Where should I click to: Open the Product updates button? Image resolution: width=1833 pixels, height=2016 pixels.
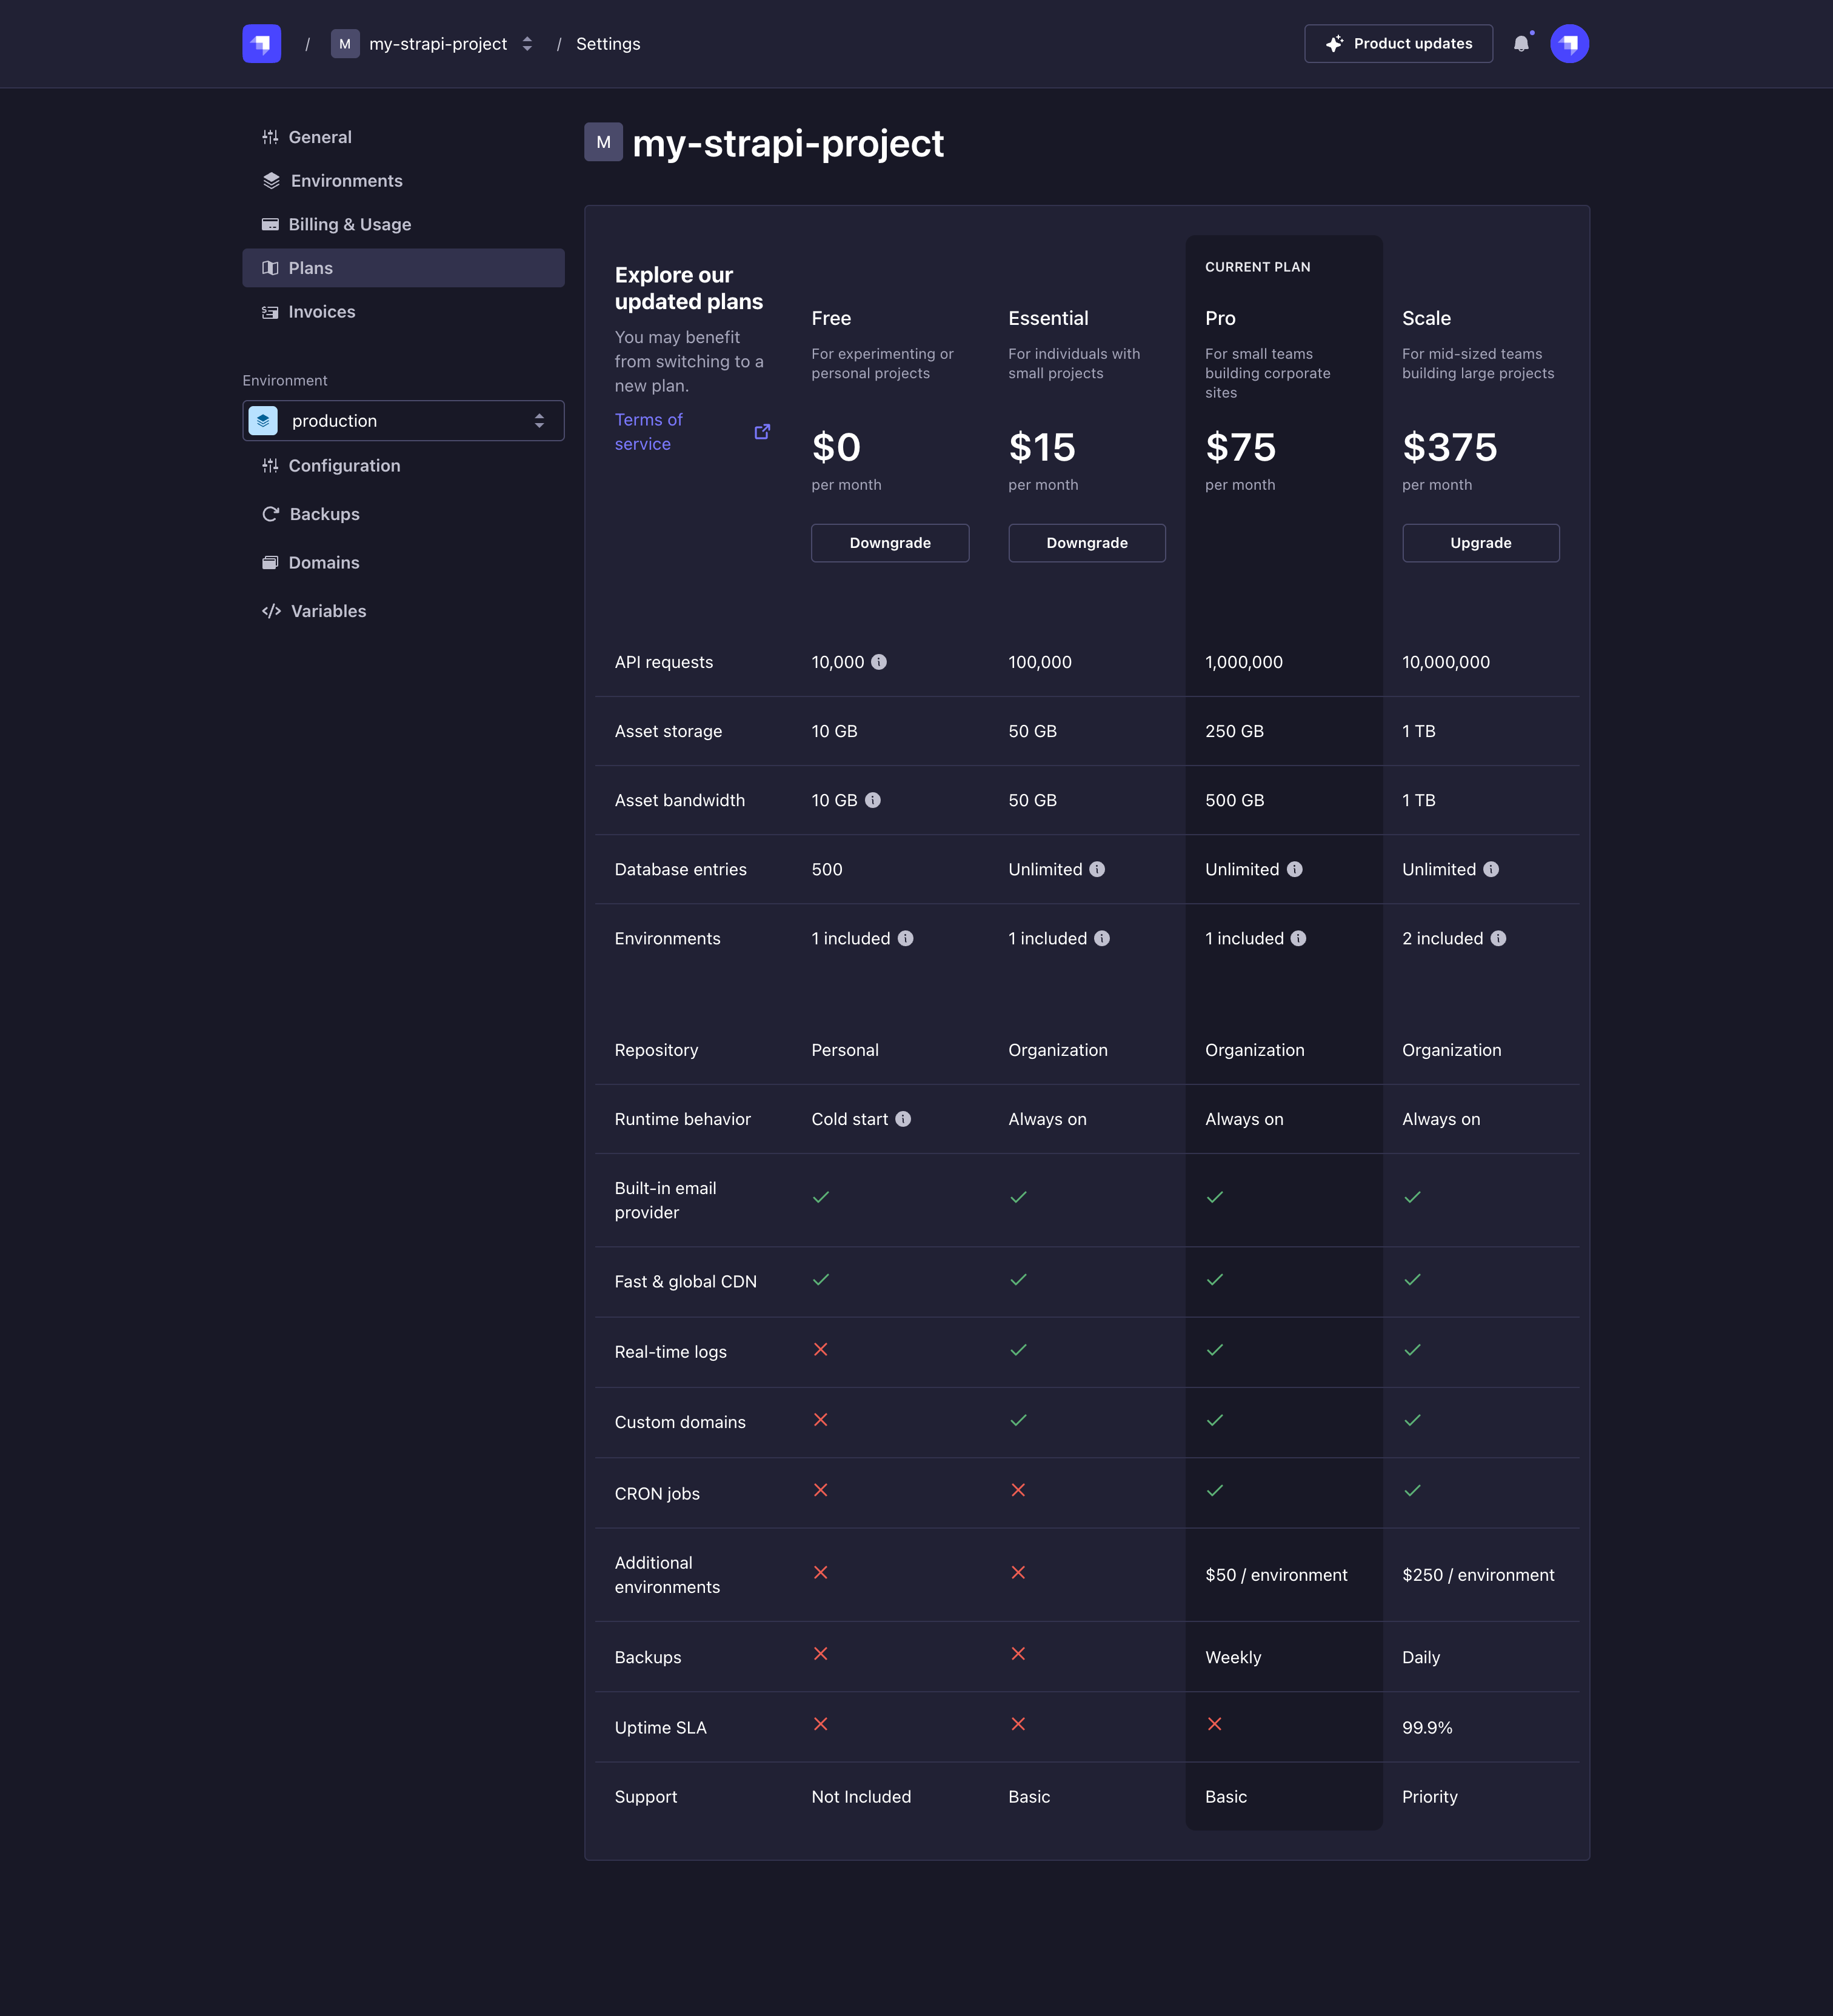pos(1398,44)
